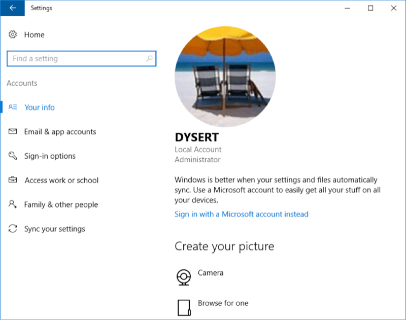Select the Your info section
The height and width of the screenshot is (320, 406).
click(40, 108)
